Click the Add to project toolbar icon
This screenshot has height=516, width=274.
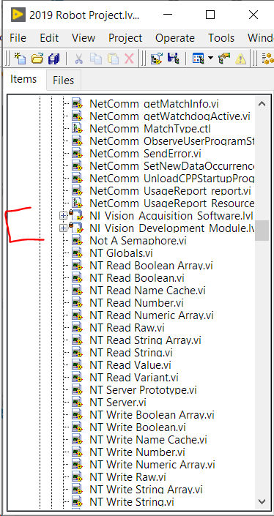coord(157,59)
